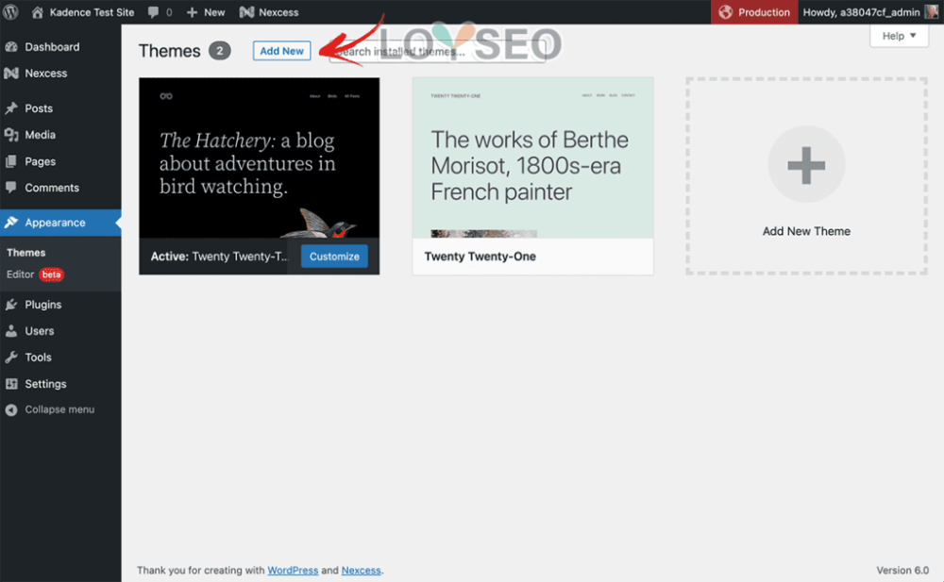Image resolution: width=944 pixels, height=582 pixels.
Task: Follow the Nexcess footer link
Action: click(x=361, y=570)
